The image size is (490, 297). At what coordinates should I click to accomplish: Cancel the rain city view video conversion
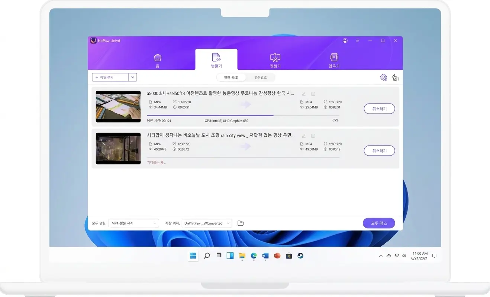point(379,151)
